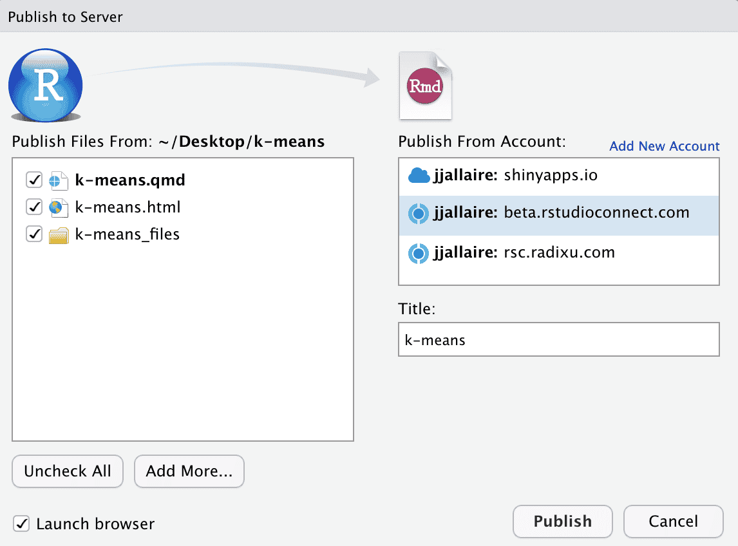Open the Add More file picker
738x546 pixels.
pos(189,471)
